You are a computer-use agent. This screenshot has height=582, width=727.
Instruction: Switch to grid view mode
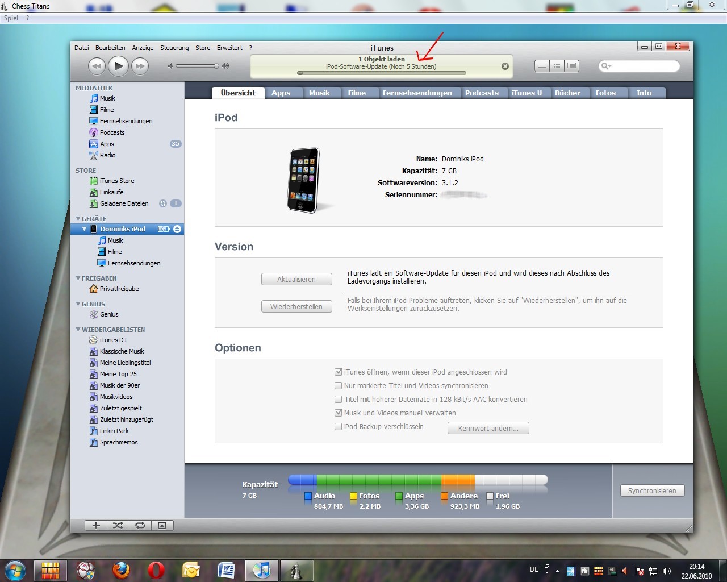pyautogui.click(x=557, y=65)
